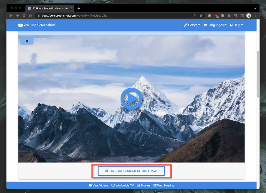Open the Help dropdown menu
Image resolution: width=266 pixels, height=193 pixels.
coord(236,25)
